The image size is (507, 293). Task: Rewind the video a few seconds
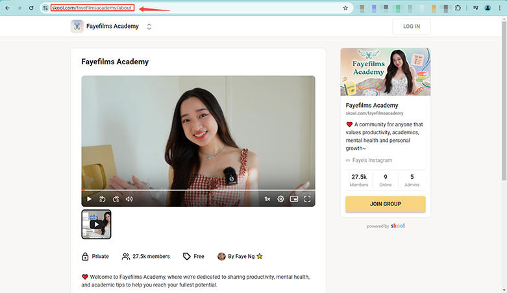(x=103, y=199)
